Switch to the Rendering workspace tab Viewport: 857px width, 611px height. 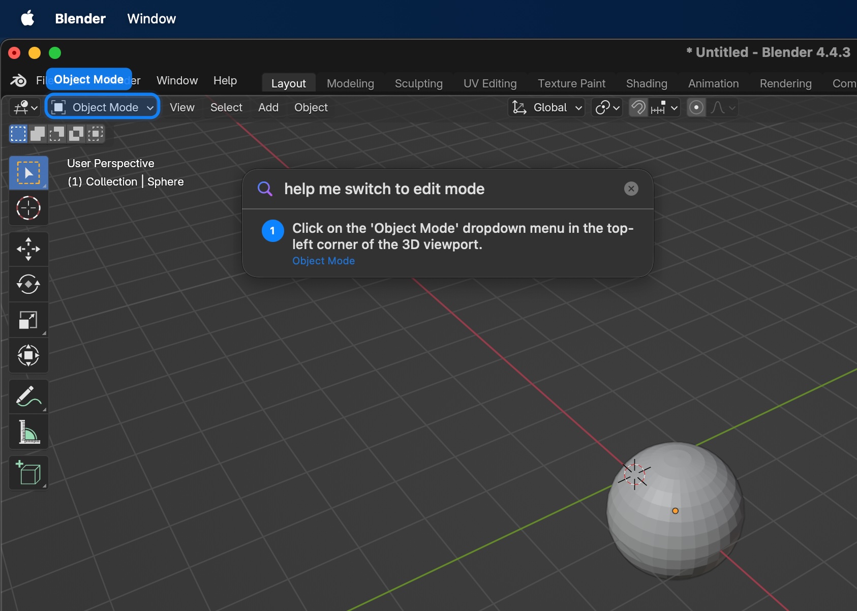[x=786, y=83]
